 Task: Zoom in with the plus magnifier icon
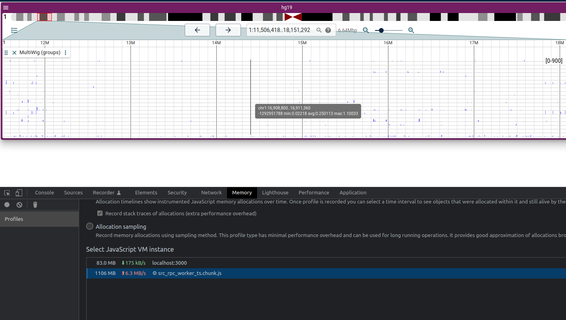click(411, 30)
